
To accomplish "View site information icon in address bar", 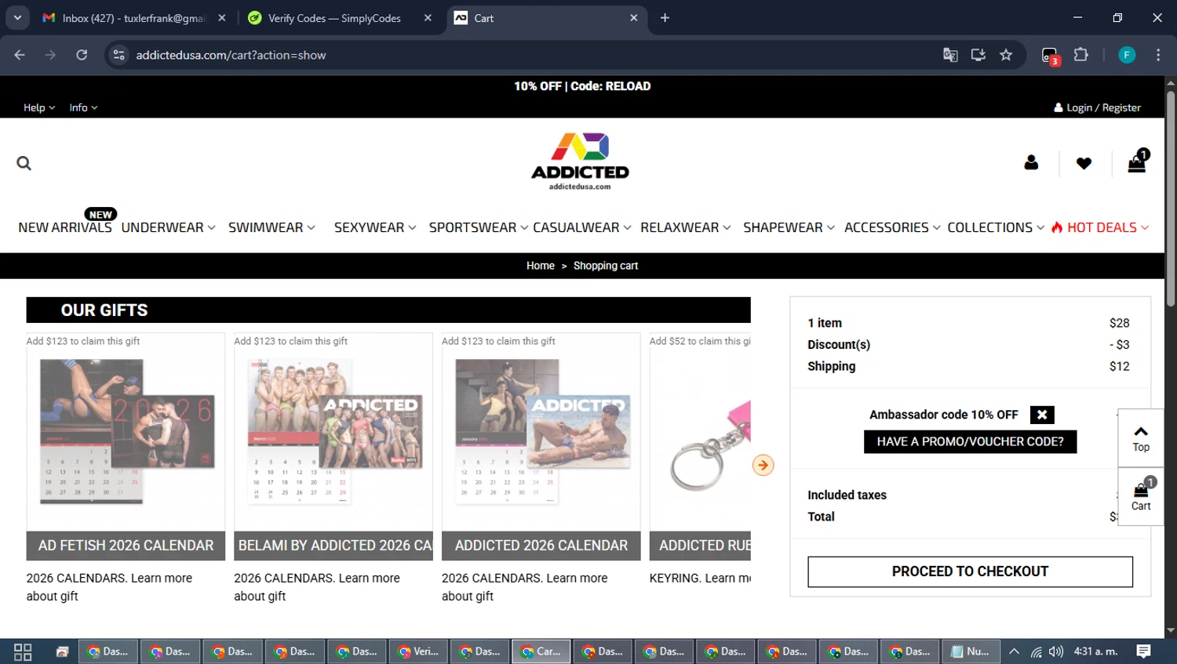I will pos(119,55).
